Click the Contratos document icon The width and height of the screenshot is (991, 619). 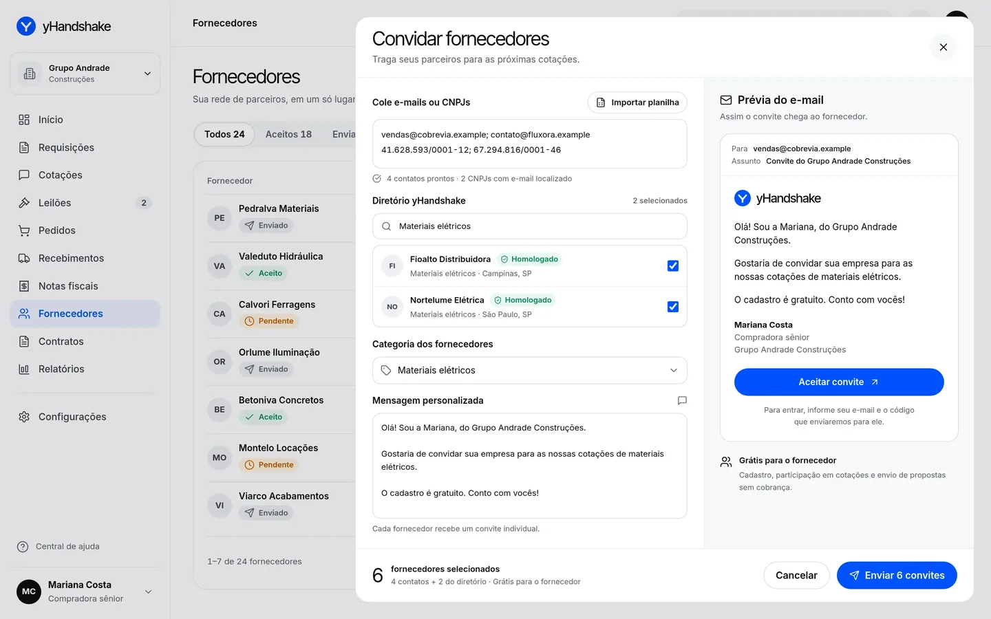pyautogui.click(x=24, y=341)
